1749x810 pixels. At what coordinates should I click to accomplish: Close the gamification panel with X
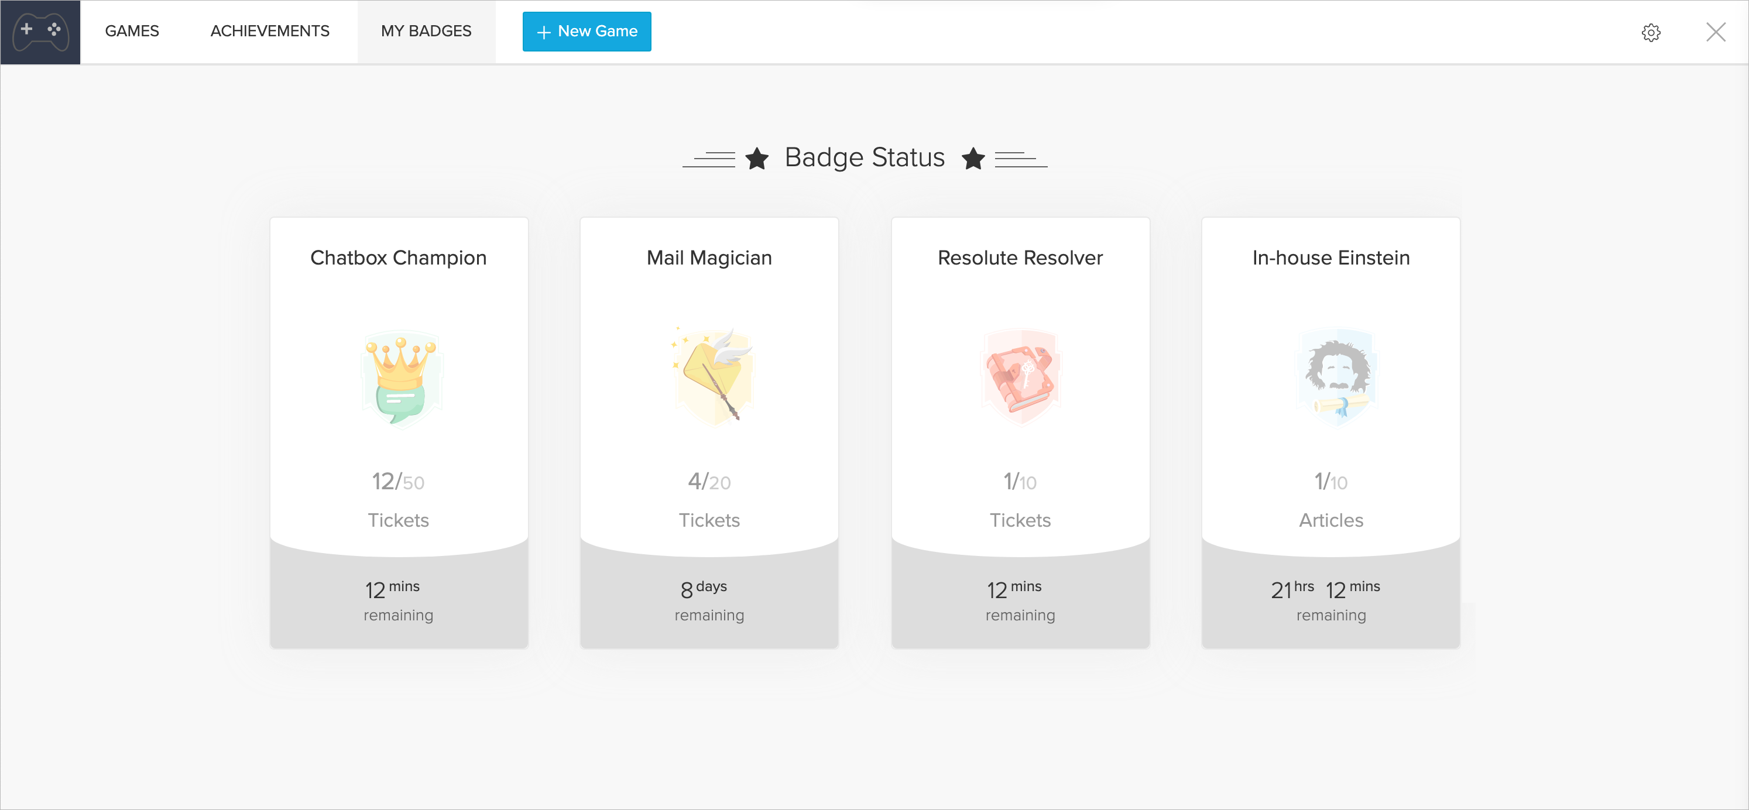pyautogui.click(x=1715, y=32)
